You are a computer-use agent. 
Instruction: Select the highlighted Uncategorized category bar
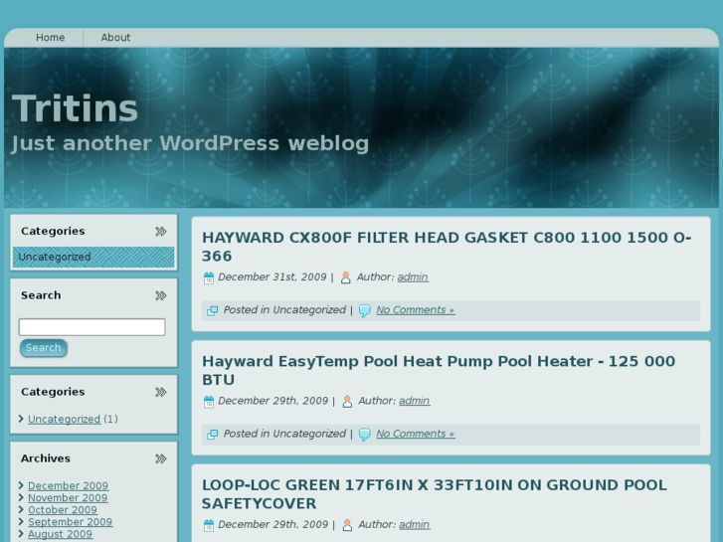93,257
